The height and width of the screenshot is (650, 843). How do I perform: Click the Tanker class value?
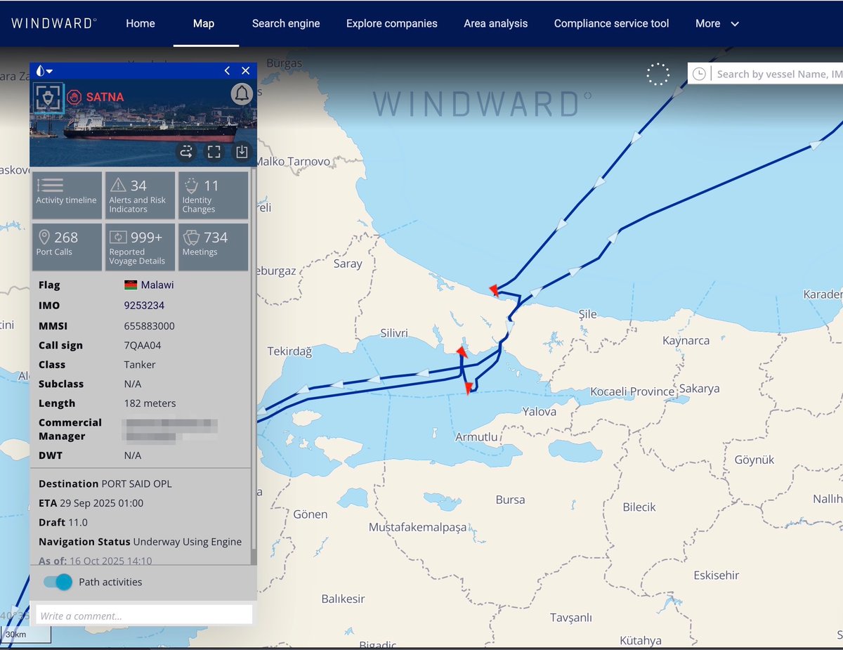[140, 365]
